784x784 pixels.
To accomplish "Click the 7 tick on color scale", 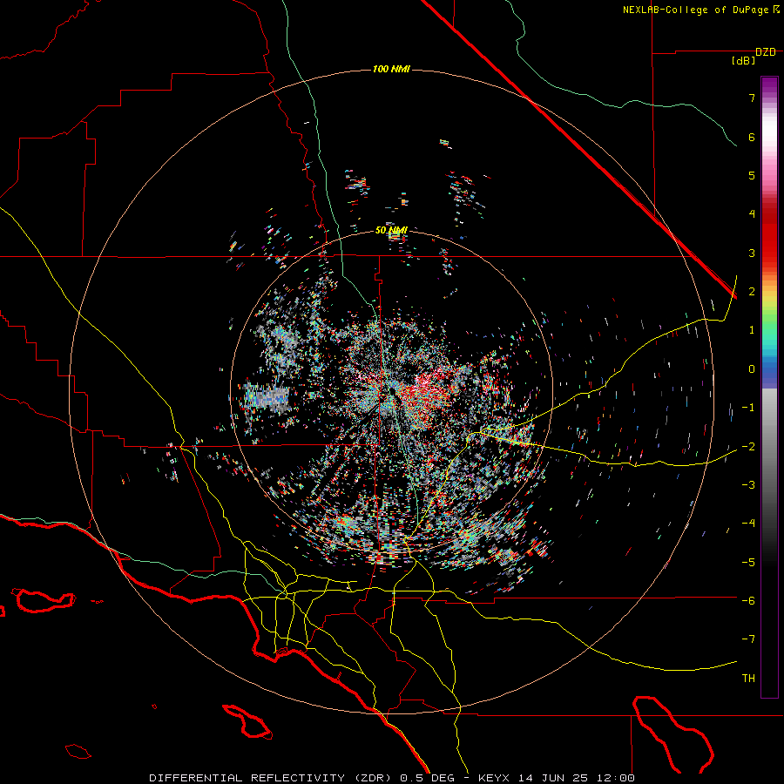I will 752,98.
